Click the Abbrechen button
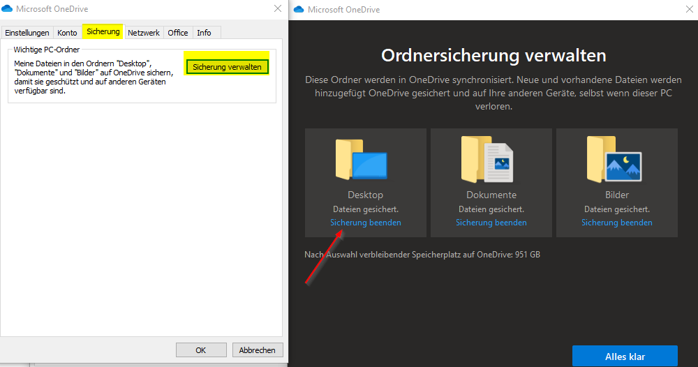 [257, 350]
